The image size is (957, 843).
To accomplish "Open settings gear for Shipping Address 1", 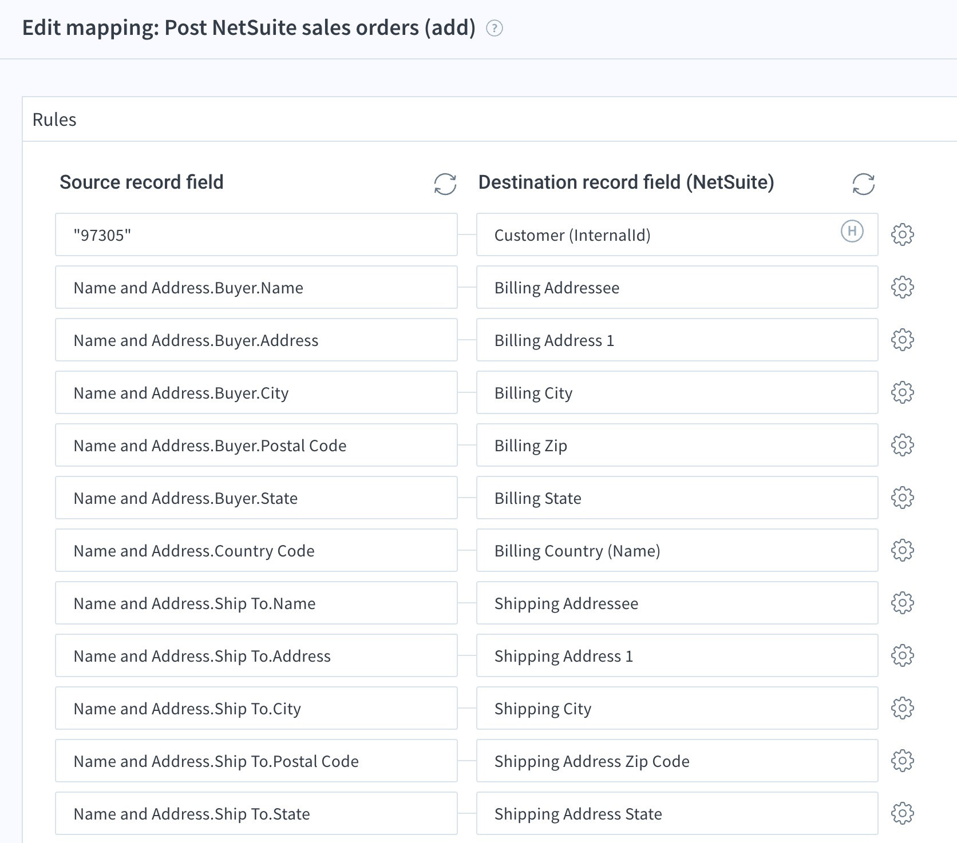I will pyautogui.click(x=902, y=655).
